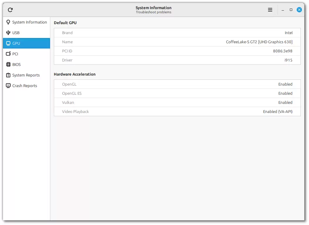309x225 pixels.
Task: Open the hamburger menu
Action: coord(270,10)
